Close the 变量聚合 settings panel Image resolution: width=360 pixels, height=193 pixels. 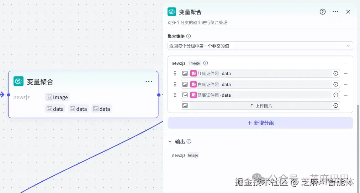click(348, 12)
